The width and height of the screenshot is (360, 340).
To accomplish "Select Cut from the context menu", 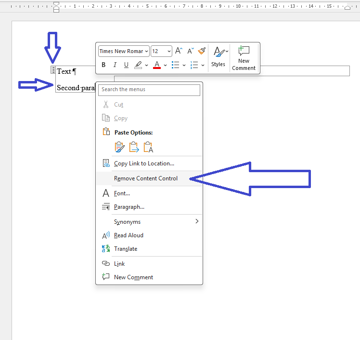I will coord(149,105).
